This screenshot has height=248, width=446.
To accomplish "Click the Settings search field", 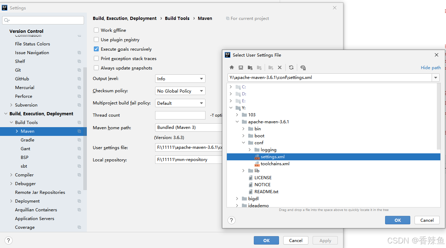I will click(x=43, y=20).
